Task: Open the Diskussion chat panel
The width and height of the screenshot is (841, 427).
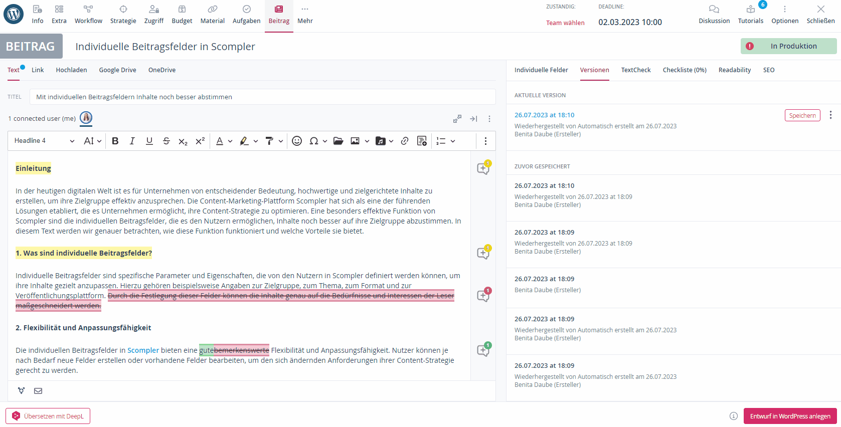Action: (714, 14)
